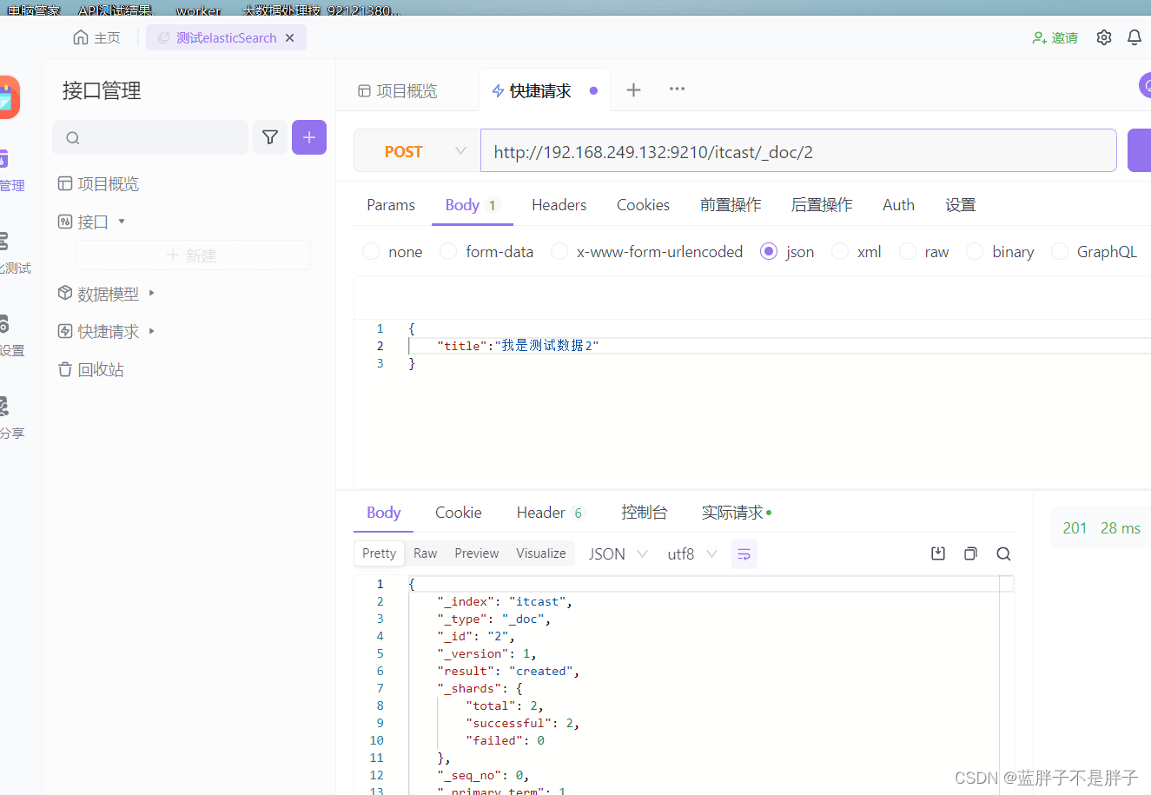This screenshot has width=1151, height=795.
Task: Click the save response download icon
Action: click(x=938, y=553)
